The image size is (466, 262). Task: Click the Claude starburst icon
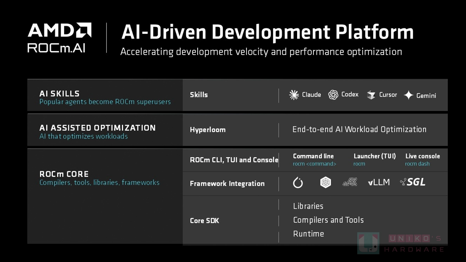(x=294, y=95)
